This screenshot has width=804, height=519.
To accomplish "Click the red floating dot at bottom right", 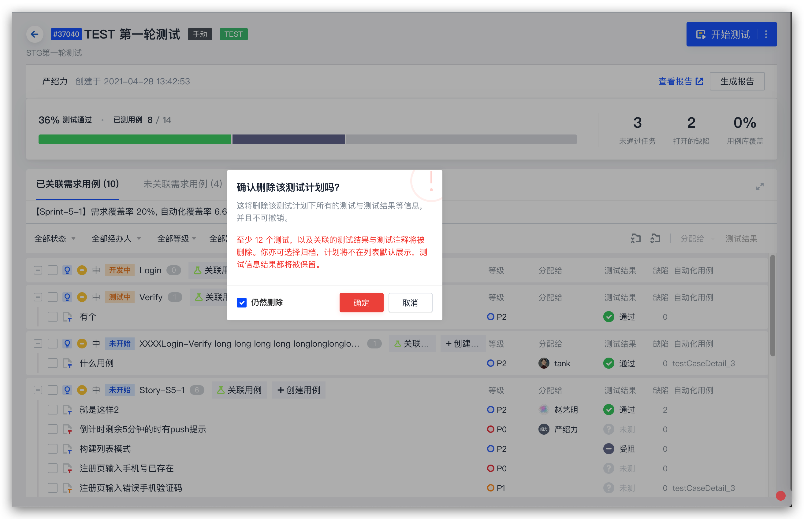I will coord(780,496).
